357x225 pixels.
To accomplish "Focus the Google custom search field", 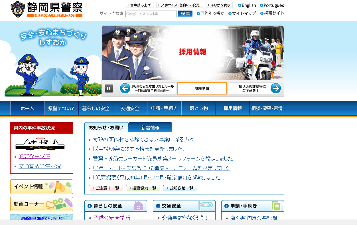I will [151, 14].
